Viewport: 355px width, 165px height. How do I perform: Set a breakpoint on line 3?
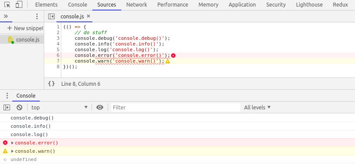[58, 38]
